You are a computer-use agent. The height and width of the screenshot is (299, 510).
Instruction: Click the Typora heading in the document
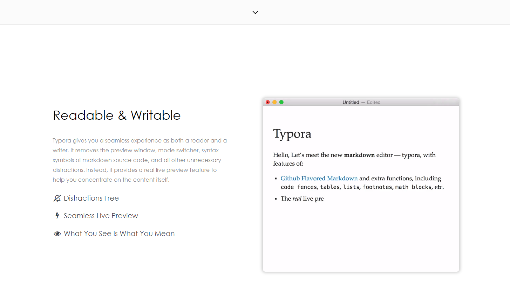tap(292, 134)
